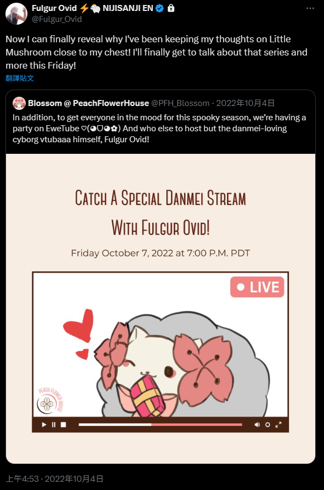The width and height of the screenshot is (324, 490).
Task: Click the pause icon in the video graphic
Action: 54,425
